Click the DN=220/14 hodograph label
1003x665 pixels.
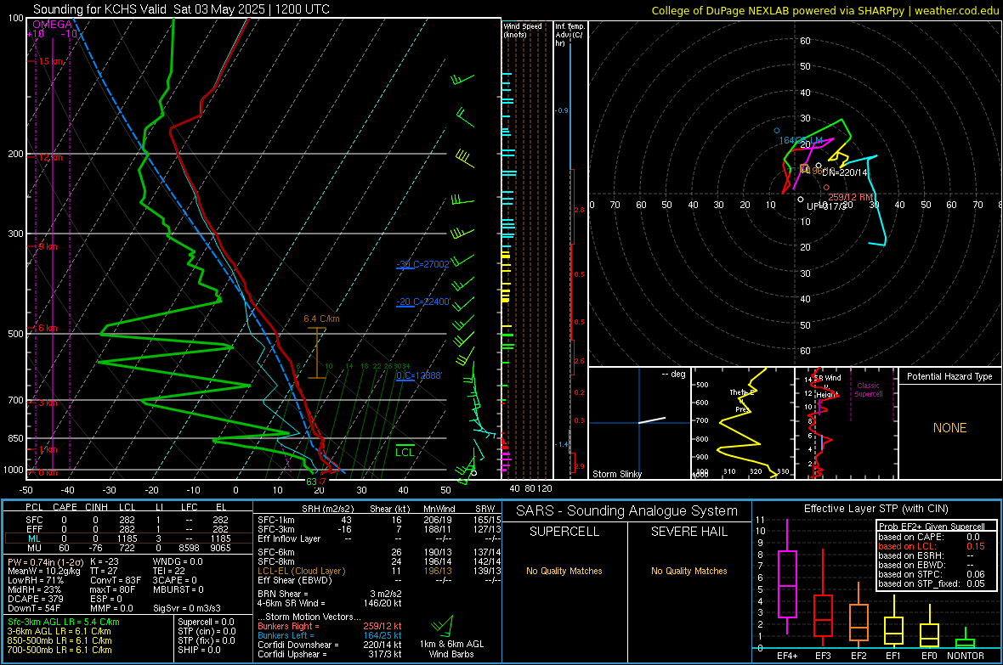point(844,172)
